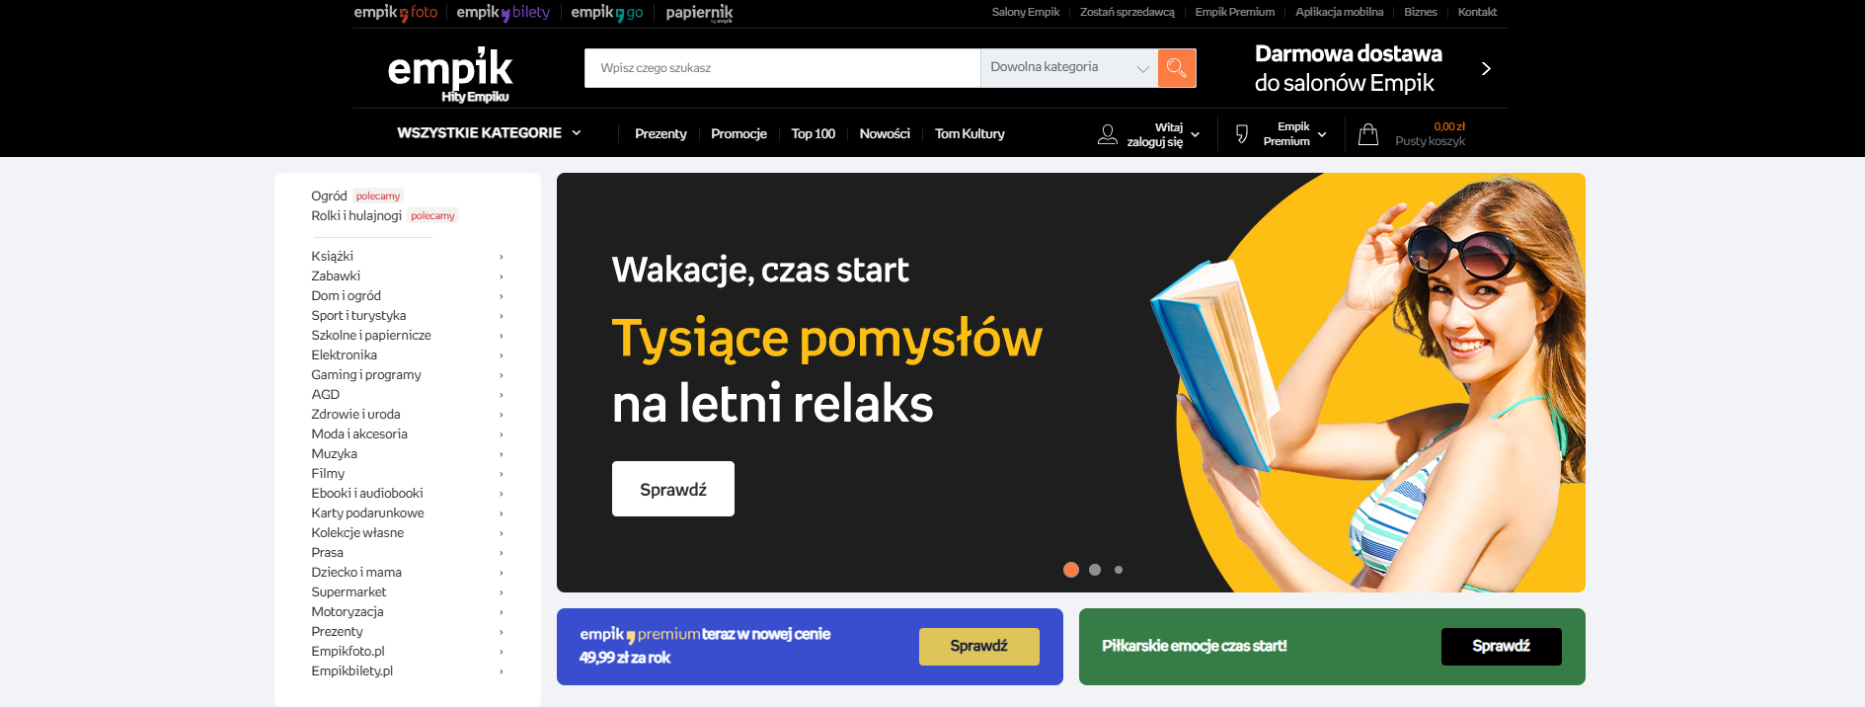Click the yellow Sprawdź premium button
Screen dimensions: 1865x707
pyautogui.click(x=979, y=646)
